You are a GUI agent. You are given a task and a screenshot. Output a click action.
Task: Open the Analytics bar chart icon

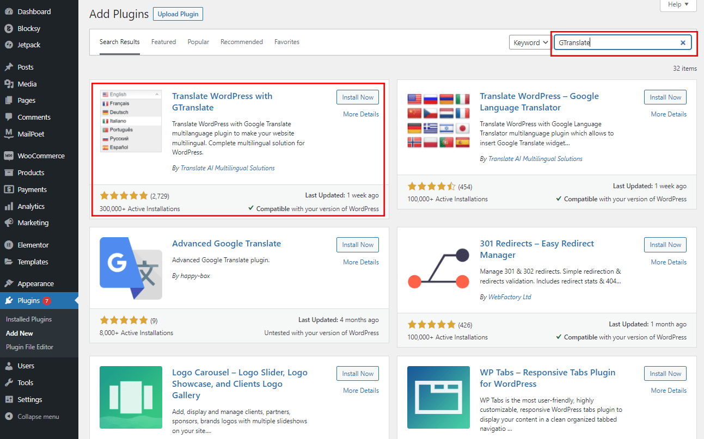click(9, 206)
